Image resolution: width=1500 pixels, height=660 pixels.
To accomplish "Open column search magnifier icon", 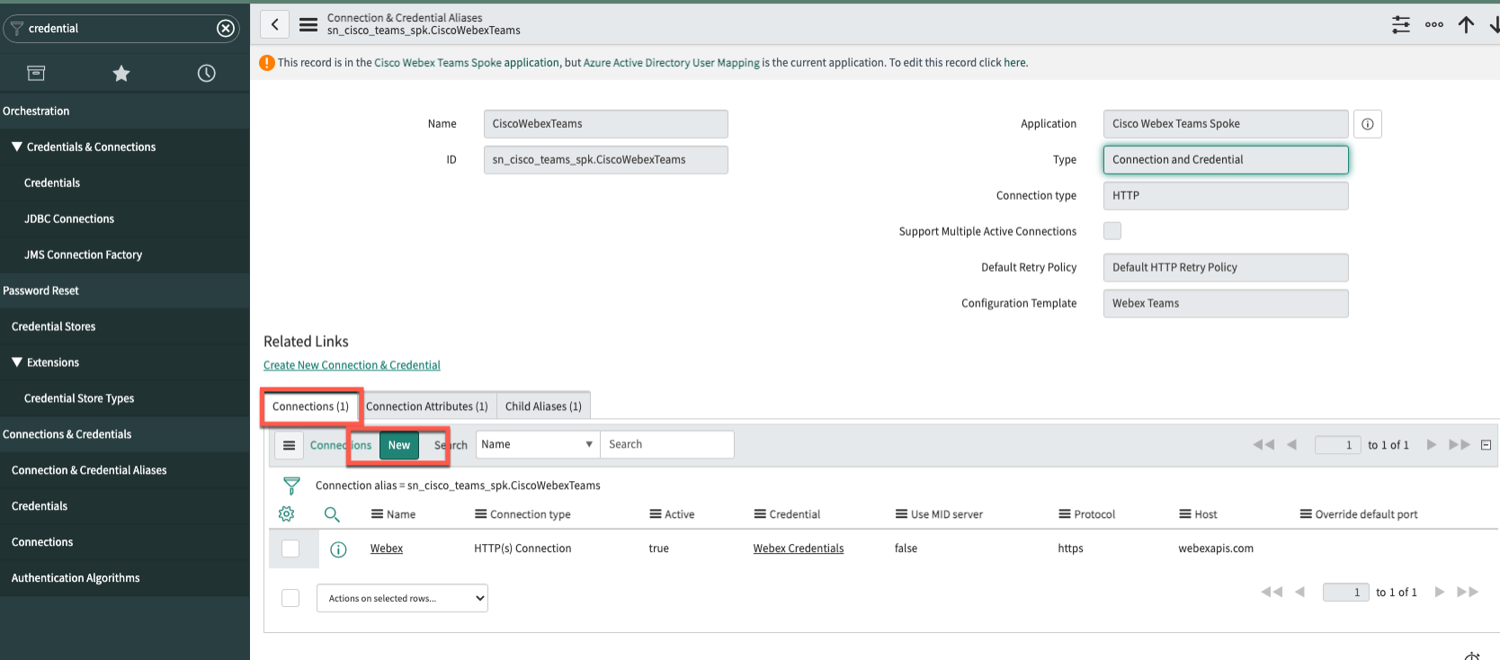I will 332,514.
